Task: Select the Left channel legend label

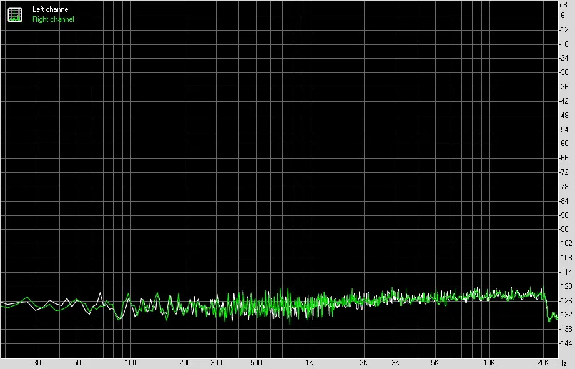Action: point(51,9)
